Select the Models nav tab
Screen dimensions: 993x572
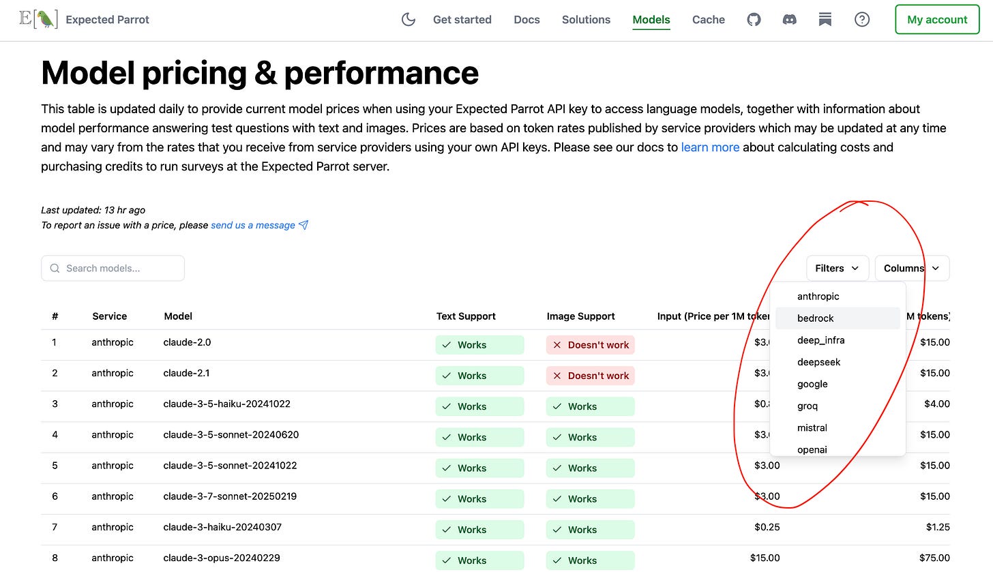coord(651,20)
